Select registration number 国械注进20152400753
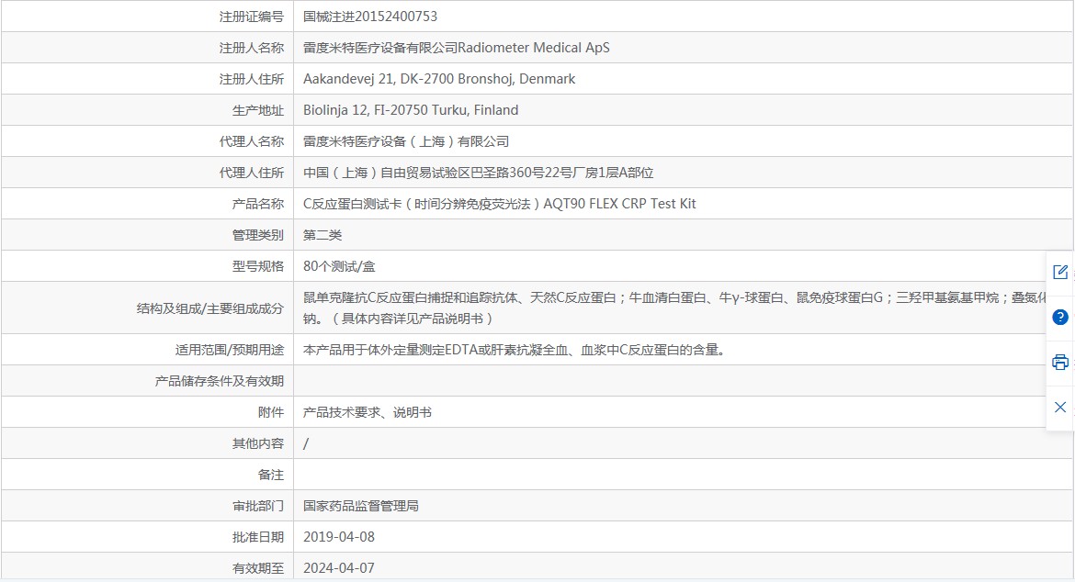 [x=370, y=17]
